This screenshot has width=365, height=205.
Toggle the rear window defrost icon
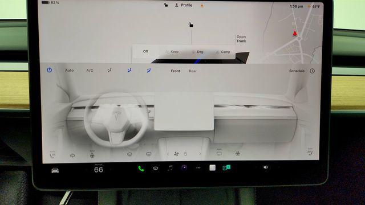[149, 154]
